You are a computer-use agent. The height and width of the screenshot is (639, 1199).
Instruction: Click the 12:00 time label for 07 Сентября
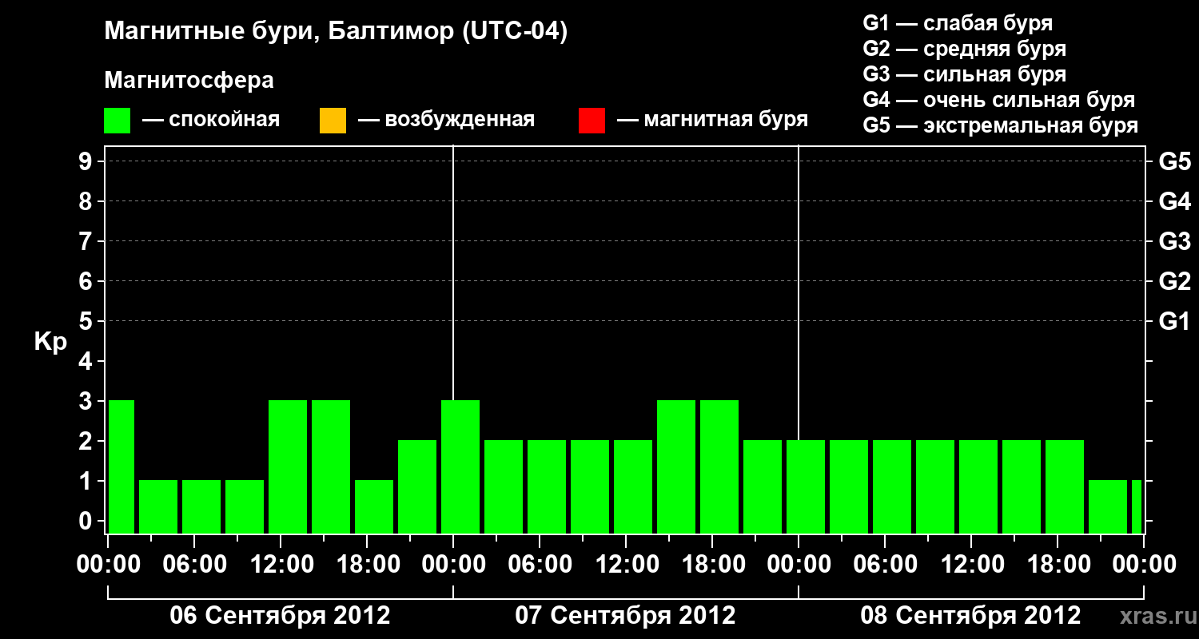coord(626,565)
